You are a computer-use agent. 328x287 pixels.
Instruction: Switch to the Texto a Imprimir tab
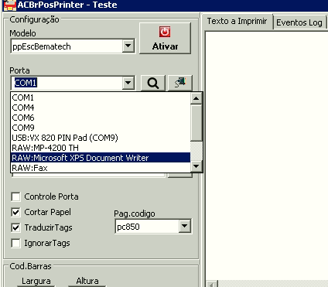click(x=237, y=21)
